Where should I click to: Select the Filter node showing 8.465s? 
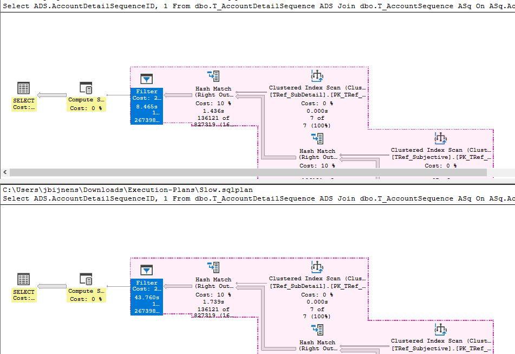pos(147,106)
